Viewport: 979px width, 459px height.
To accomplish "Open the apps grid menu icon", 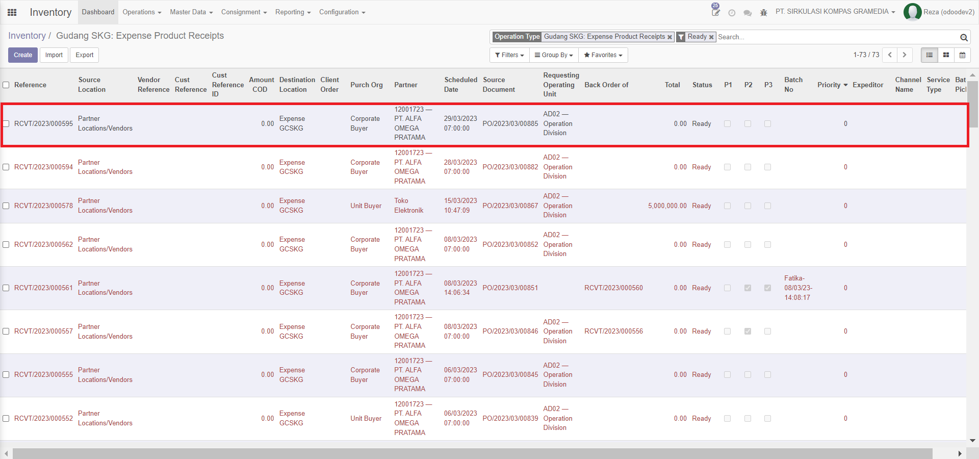I will pyautogui.click(x=12, y=12).
